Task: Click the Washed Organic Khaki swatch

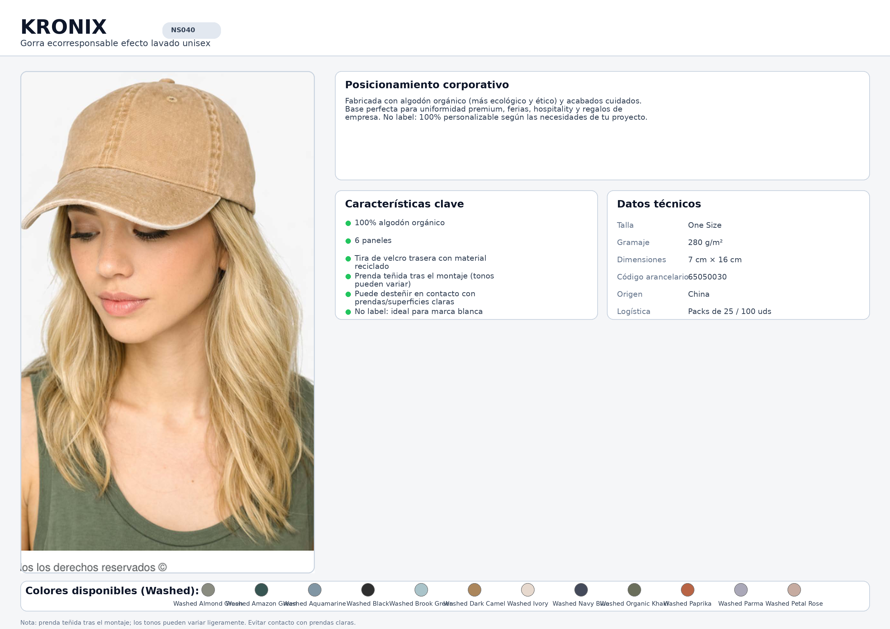Action: click(x=634, y=590)
